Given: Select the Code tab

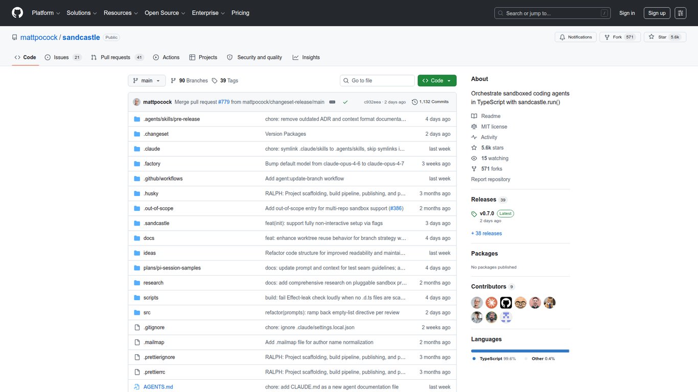Looking at the screenshot, I should 25,58.
